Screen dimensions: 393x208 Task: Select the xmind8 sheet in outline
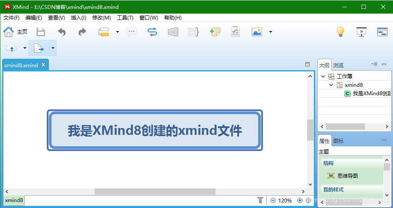(x=353, y=85)
